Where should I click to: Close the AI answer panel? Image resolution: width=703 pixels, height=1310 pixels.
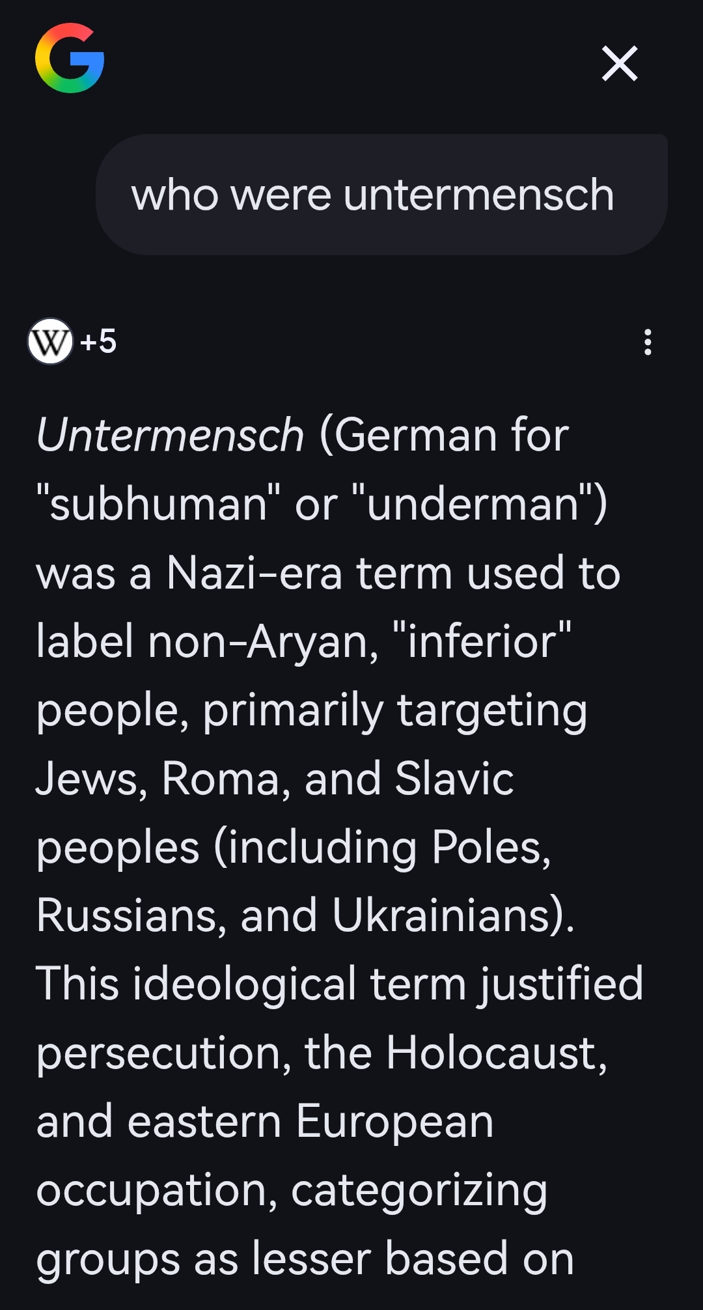pyautogui.click(x=619, y=63)
